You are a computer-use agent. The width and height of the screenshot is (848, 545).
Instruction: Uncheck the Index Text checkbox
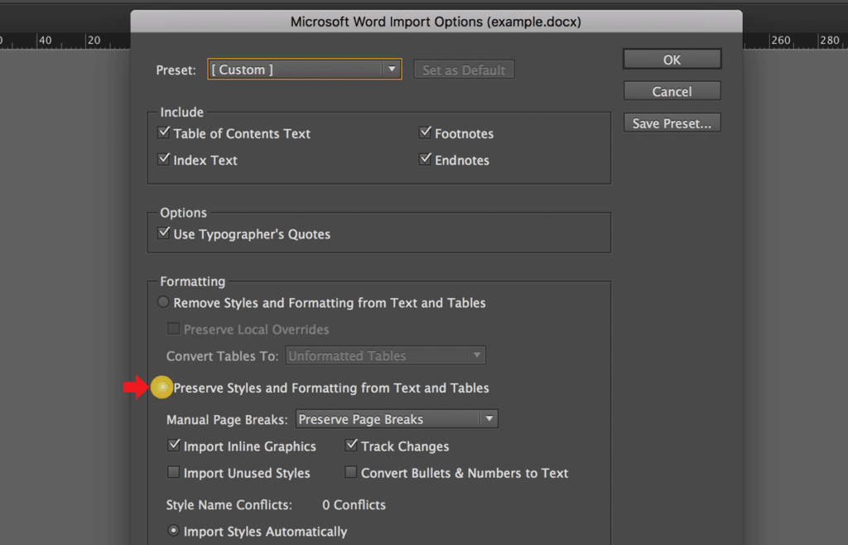coord(163,159)
